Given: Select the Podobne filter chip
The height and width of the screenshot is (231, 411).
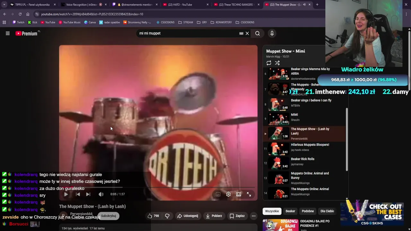Looking at the screenshot, I should (x=308, y=211).
